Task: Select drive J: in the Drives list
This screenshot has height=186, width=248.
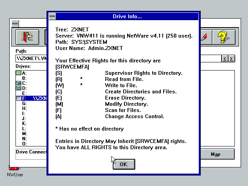Action: pos(31,119)
